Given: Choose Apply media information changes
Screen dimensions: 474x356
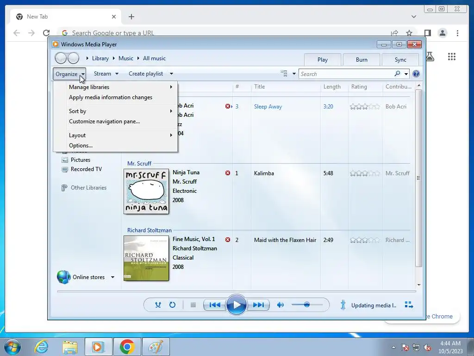Looking at the screenshot, I should tap(115, 97).
